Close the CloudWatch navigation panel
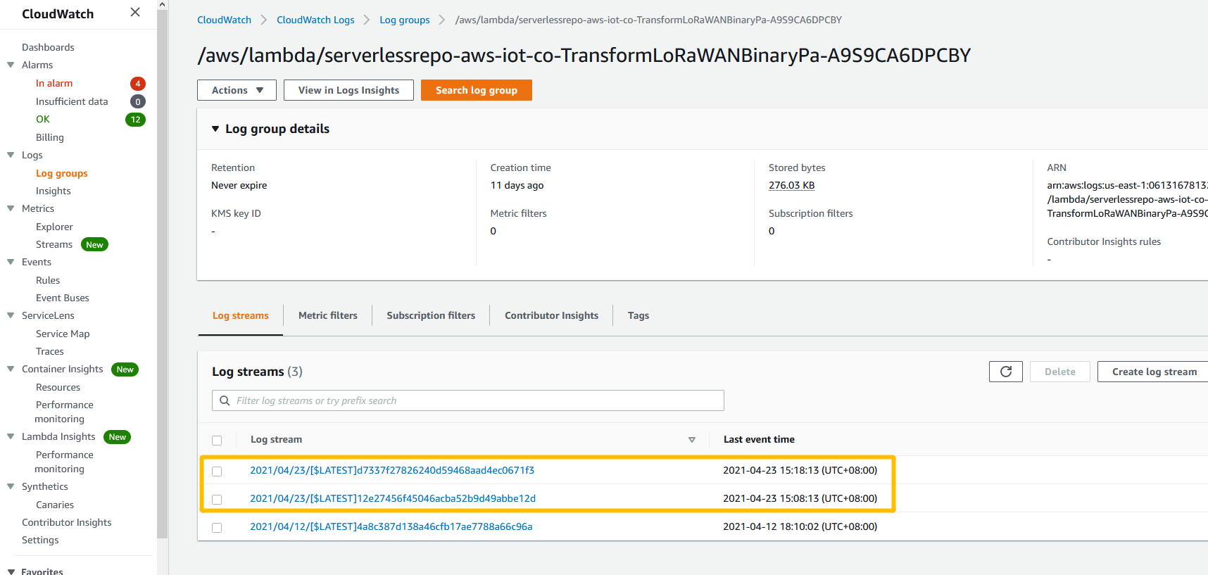Viewport: 1208px width, 575px height. (x=135, y=12)
